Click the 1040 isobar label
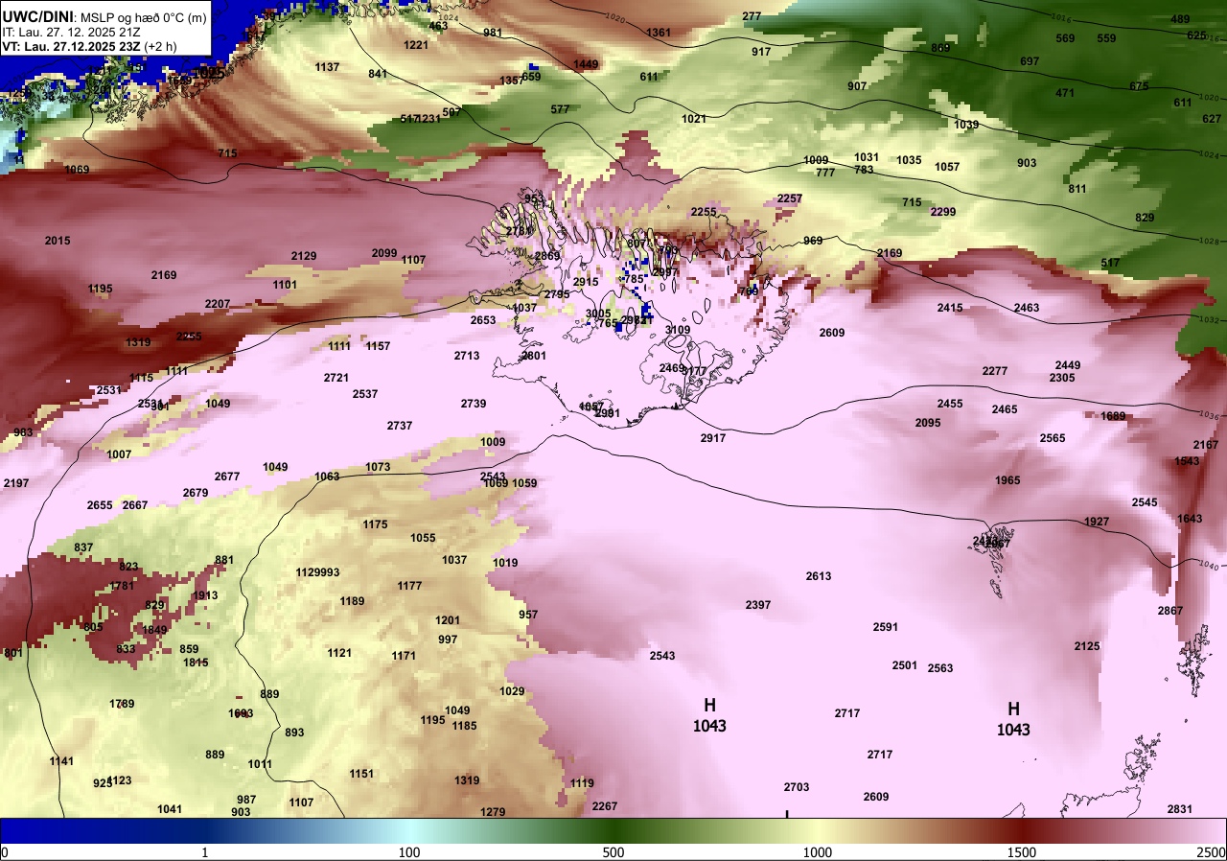1227x861 pixels. click(x=1209, y=566)
